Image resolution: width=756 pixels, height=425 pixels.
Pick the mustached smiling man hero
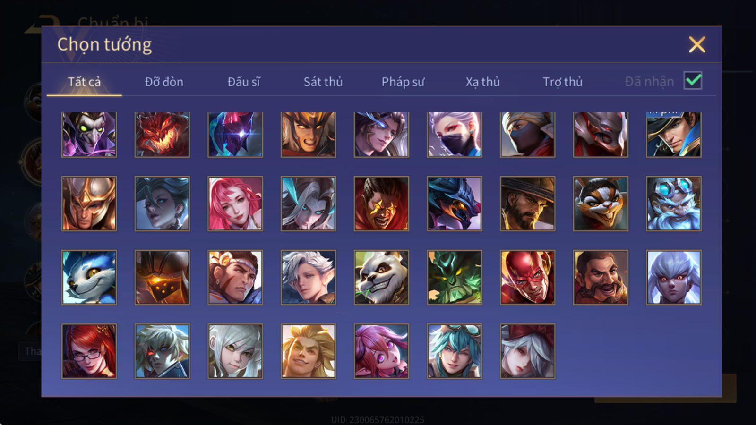601,277
